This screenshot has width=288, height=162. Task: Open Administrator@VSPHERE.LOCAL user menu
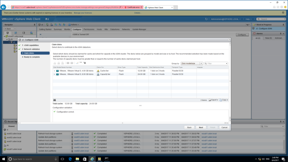[226, 19]
